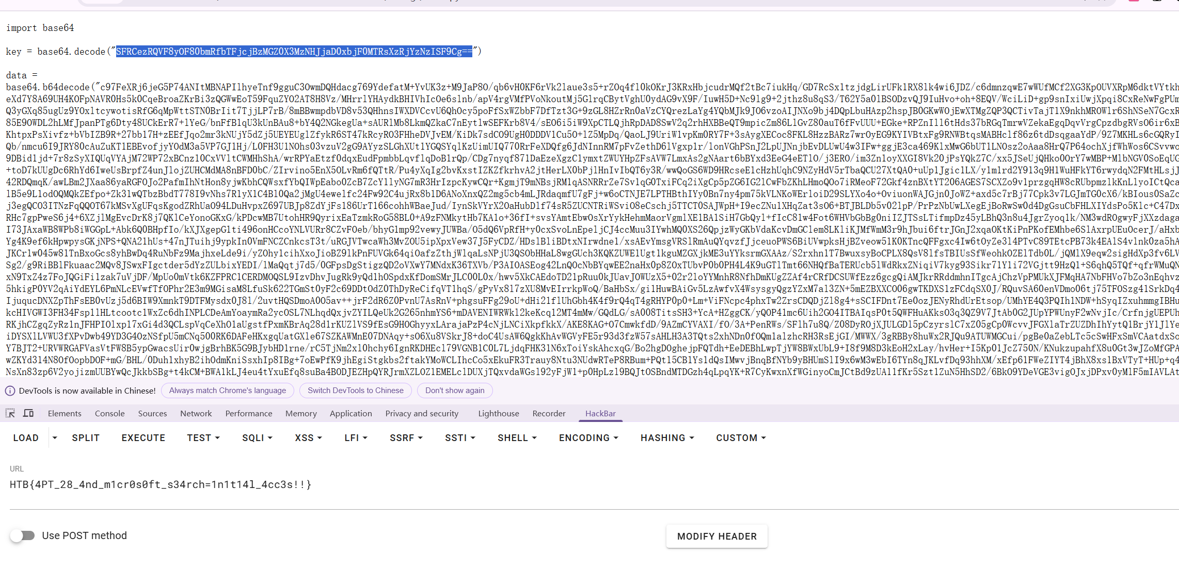
Task: Open the HASHING dropdown
Action: click(x=667, y=438)
